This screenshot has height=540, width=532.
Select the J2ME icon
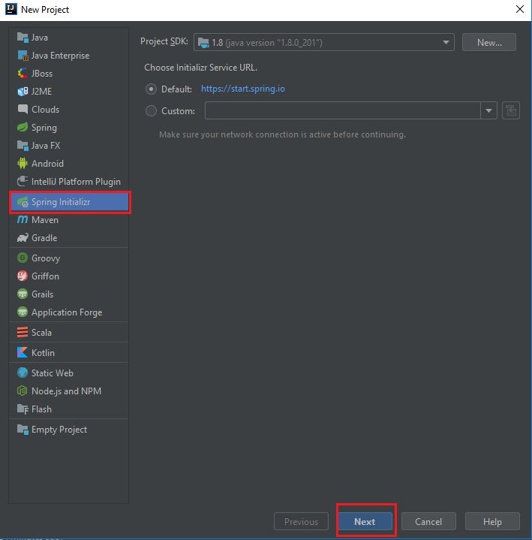(x=23, y=92)
